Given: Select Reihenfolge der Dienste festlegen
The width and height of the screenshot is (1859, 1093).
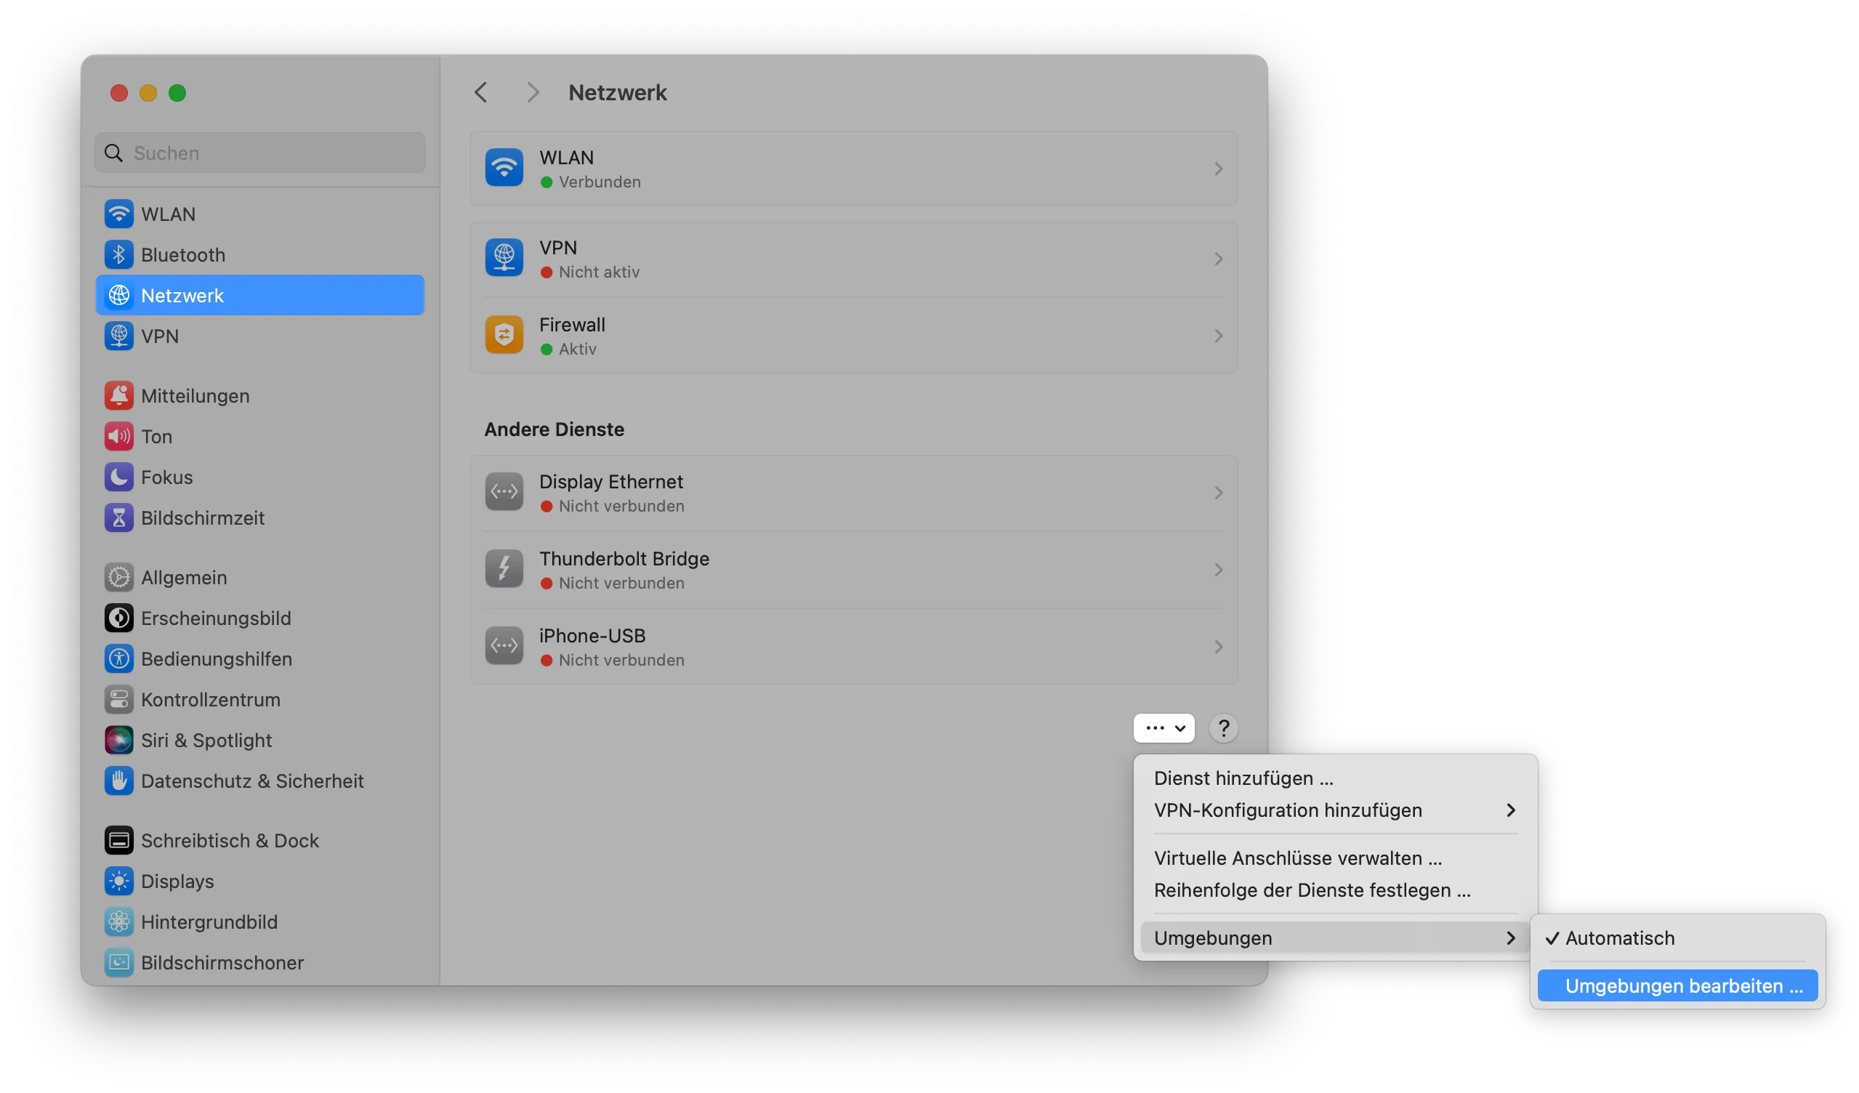Looking at the screenshot, I should pyautogui.click(x=1312, y=890).
